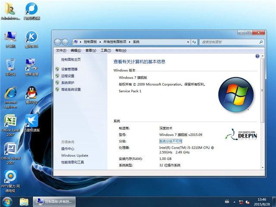Open the Windows Start orb
This screenshot has height=207, width=276.
[x=7, y=202]
